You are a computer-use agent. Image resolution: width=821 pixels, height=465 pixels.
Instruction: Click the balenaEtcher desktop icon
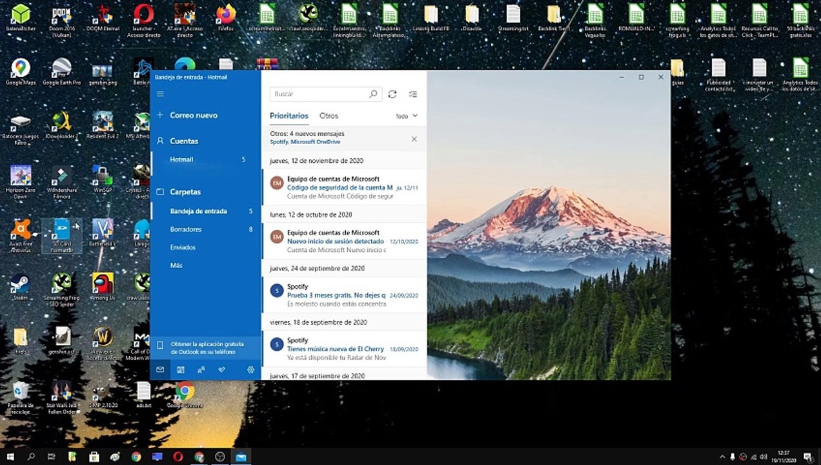click(21, 18)
